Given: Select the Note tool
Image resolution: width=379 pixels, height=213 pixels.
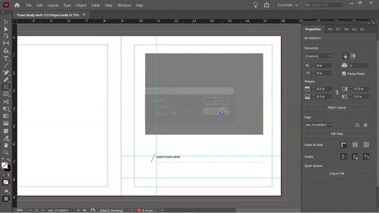Looking at the screenshot, I should [x=6, y=131].
